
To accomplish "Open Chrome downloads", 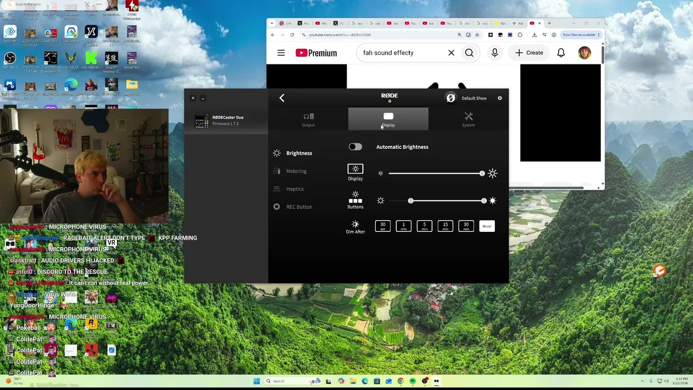I will click(534, 35).
